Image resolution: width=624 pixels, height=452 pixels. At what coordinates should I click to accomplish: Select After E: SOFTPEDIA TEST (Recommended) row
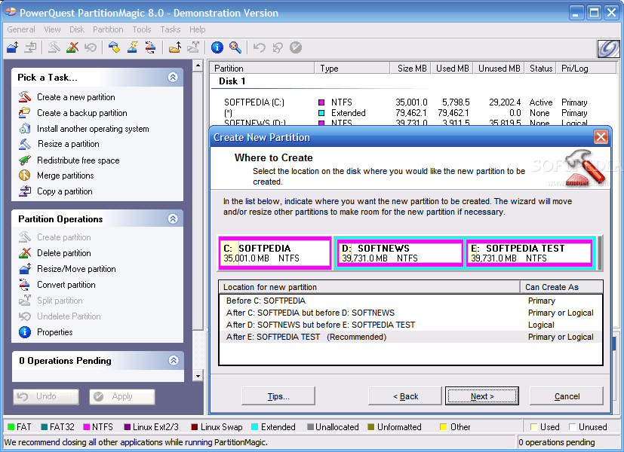(410, 337)
